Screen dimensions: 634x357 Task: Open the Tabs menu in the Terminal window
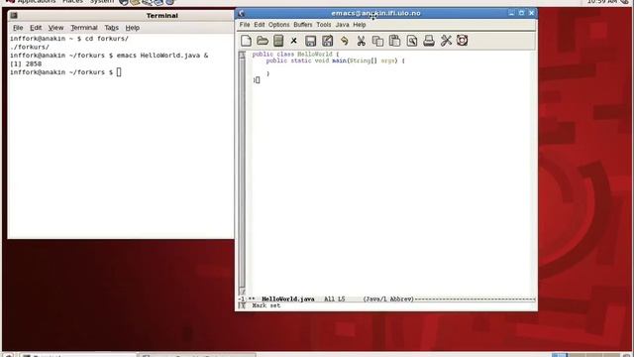click(x=111, y=28)
